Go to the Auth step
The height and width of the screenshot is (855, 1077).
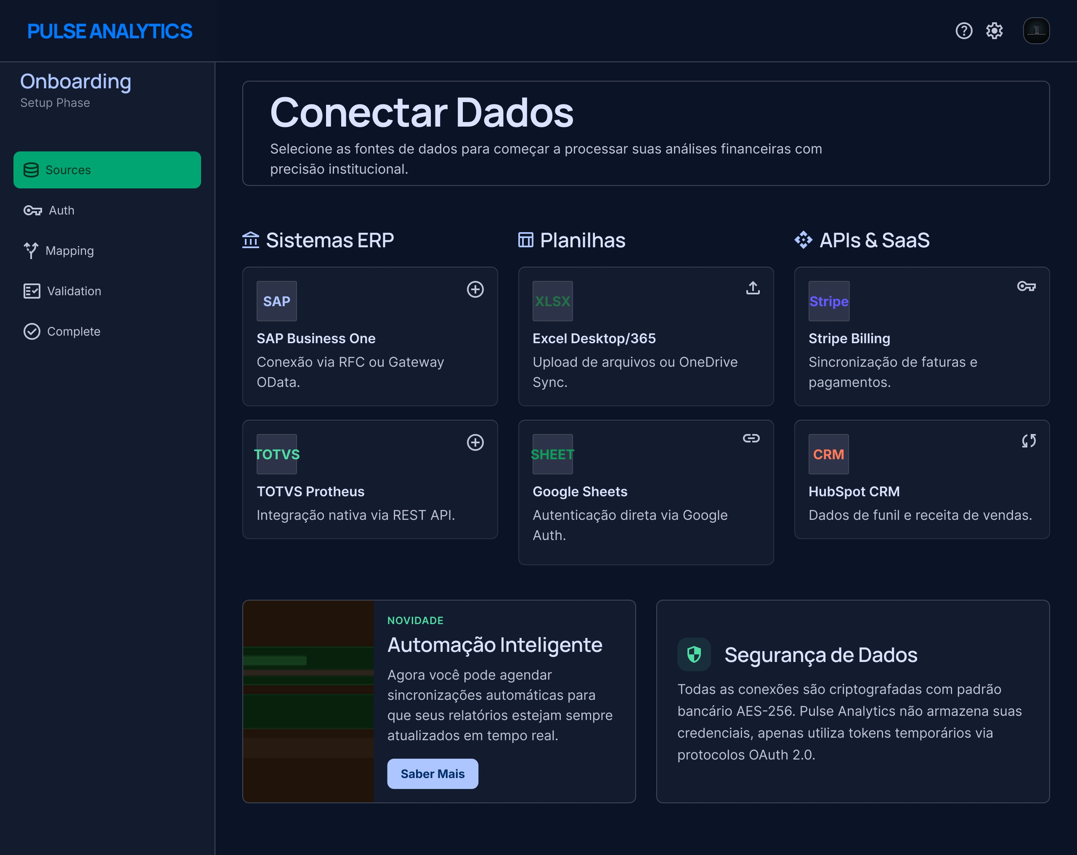click(x=107, y=210)
